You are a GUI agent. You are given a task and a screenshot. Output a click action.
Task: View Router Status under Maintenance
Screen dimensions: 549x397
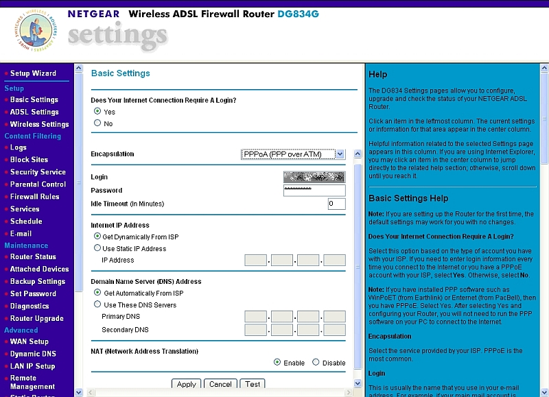(35, 257)
